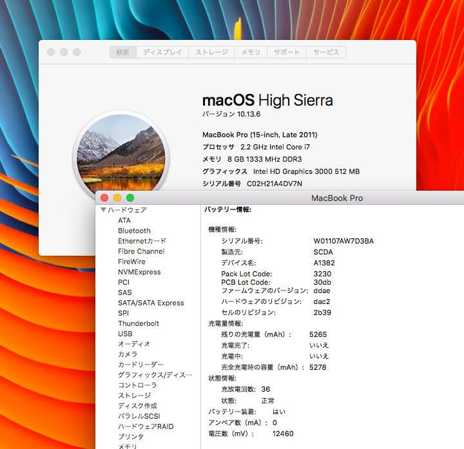Open the サービス tab
Screen dimensions: 464x449
pyautogui.click(x=326, y=52)
